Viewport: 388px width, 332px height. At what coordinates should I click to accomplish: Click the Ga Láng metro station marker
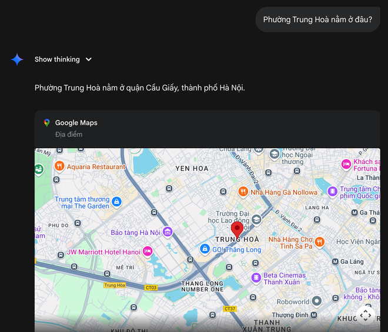335,261
